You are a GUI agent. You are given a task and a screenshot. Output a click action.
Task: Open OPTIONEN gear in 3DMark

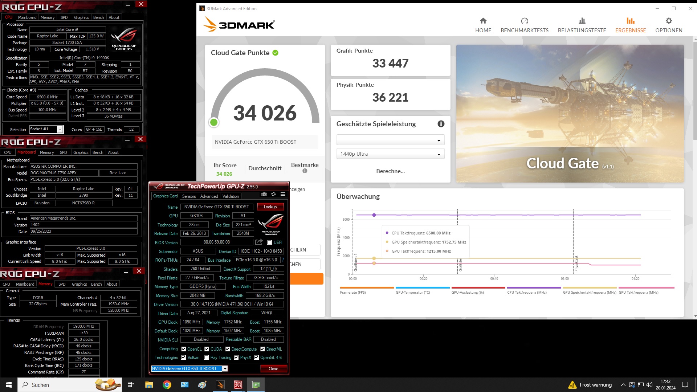(668, 25)
